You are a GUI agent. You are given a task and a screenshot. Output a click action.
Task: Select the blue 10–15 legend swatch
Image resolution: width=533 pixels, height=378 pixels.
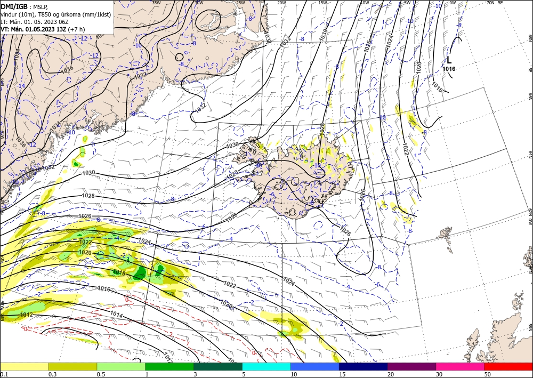pyautogui.click(x=315, y=366)
